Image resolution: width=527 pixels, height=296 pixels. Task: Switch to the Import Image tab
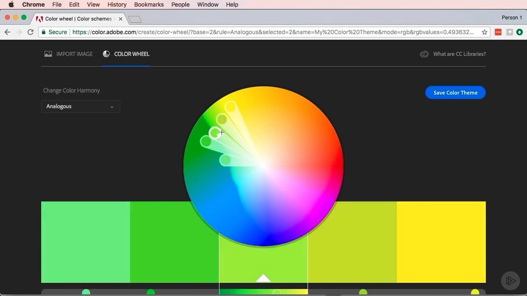(x=69, y=54)
